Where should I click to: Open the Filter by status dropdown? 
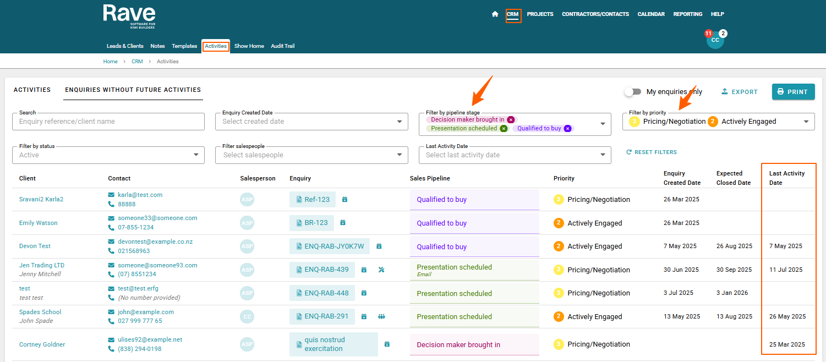pos(108,155)
